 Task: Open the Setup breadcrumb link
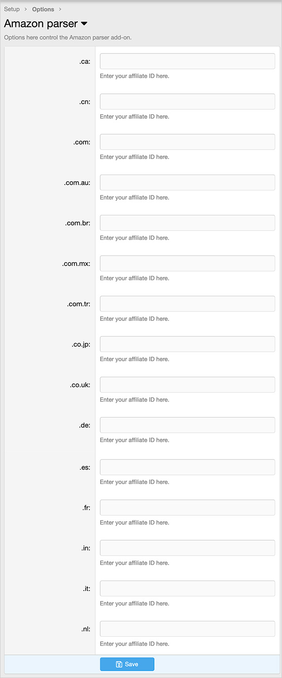[x=12, y=9]
